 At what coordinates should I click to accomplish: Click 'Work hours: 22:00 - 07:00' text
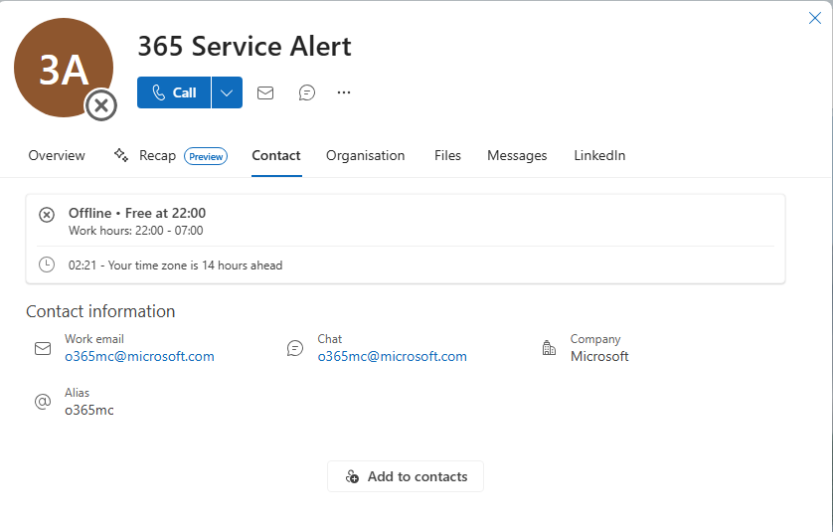click(x=135, y=231)
